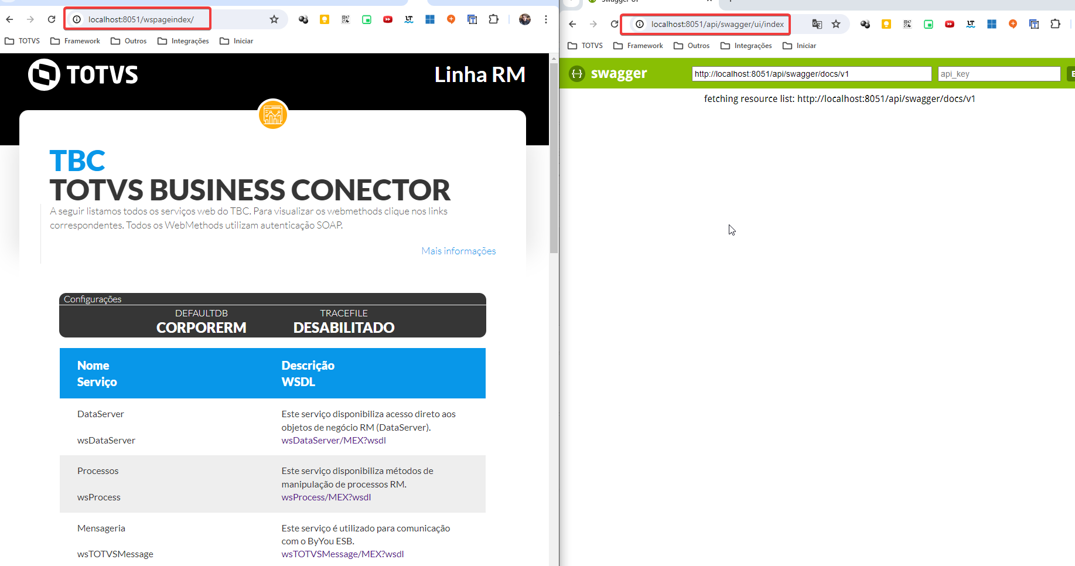Screen dimensions: 1075x566
Task: Open the yellow lightbulb extension in Swagger window
Action: coord(886,24)
